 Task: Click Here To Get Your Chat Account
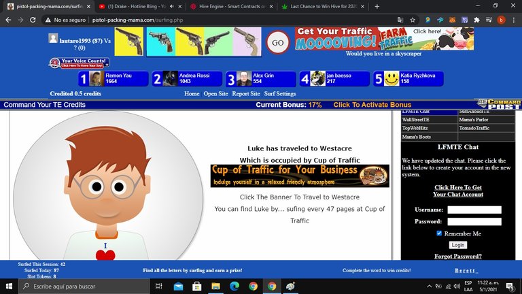click(458, 191)
